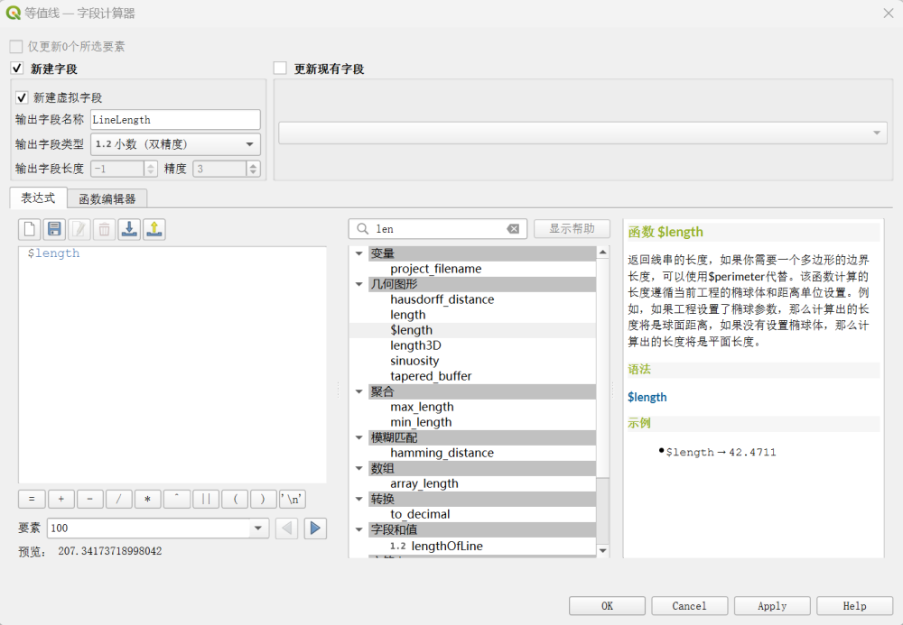903x625 pixels.
Task: Click the edit expression pencil icon
Action: tap(79, 229)
